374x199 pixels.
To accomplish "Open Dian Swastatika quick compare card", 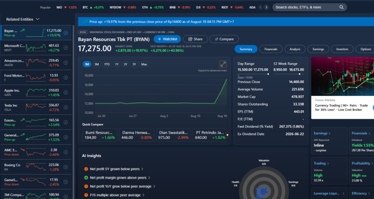I will (x=174, y=135).
